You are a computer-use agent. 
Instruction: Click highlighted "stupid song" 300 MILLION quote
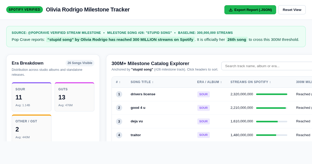coord(120,40)
